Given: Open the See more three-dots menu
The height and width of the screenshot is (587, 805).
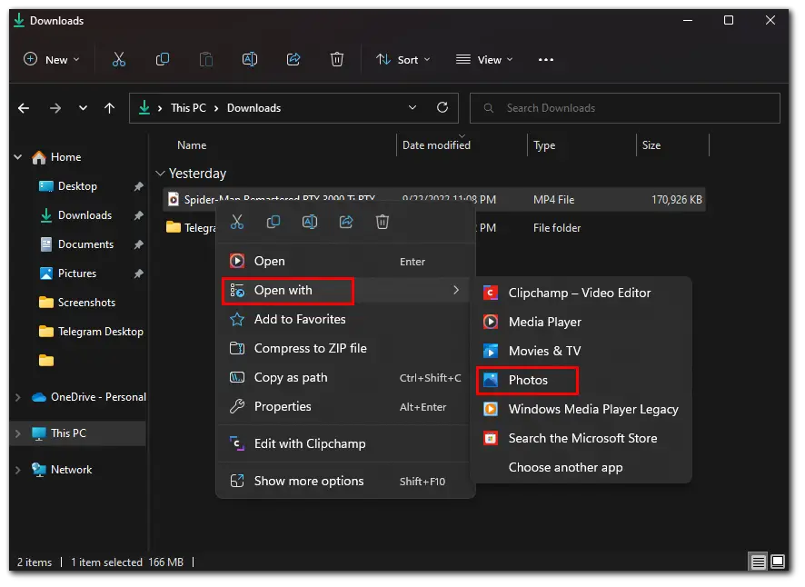Looking at the screenshot, I should click(546, 60).
